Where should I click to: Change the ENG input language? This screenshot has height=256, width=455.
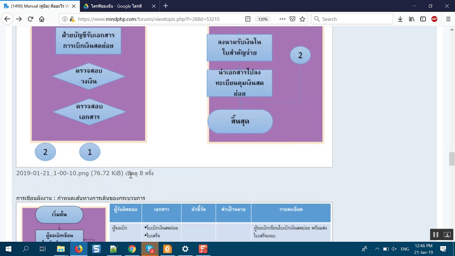tap(405, 249)
